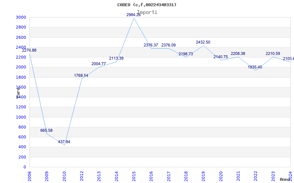Click the x-axis year 2021
294x183 pixels.
[x=238, y=176]
